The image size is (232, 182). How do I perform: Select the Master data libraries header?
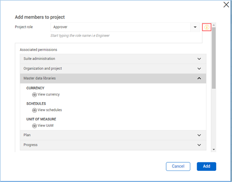tap(113, 78)
